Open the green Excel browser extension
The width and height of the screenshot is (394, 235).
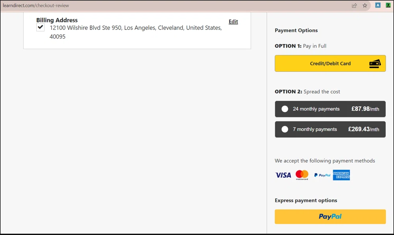click(388, 5)
